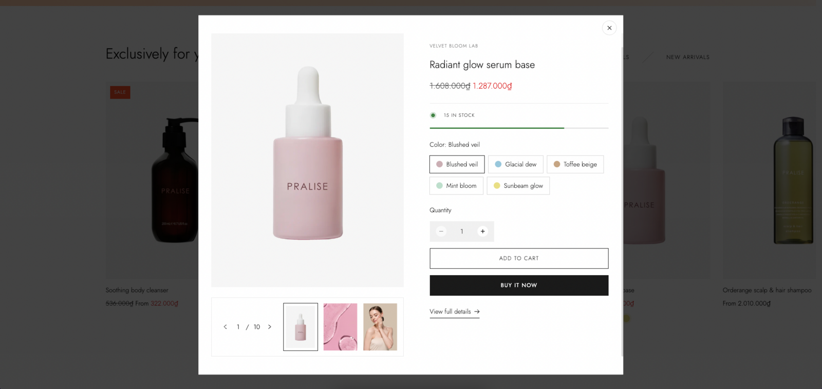Select Glacial dew color option
The width and height of the screenshot is (822, 389).
click(515, 164)
